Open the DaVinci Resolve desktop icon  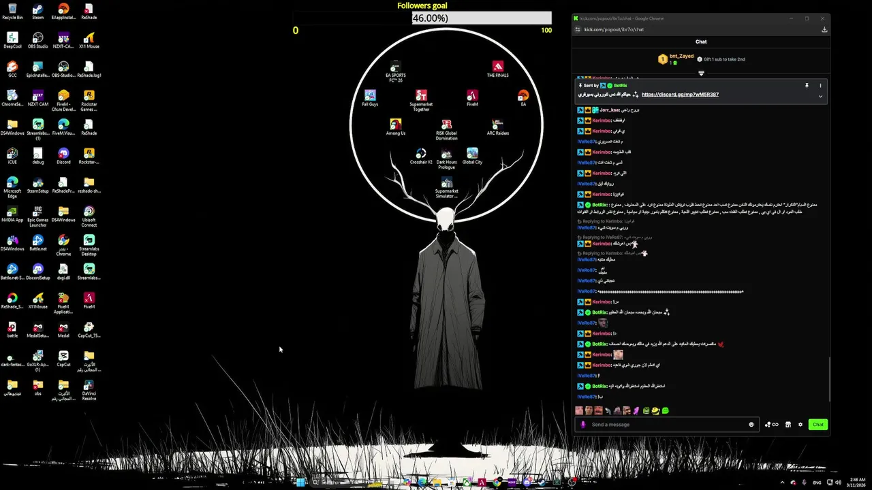89,390
